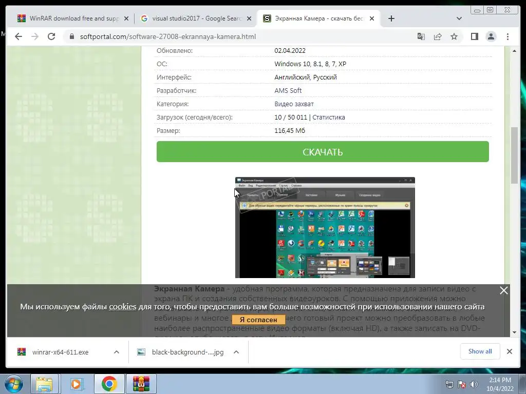Open the Экранная Камера screenshot thumbnail

pos(325,227)
